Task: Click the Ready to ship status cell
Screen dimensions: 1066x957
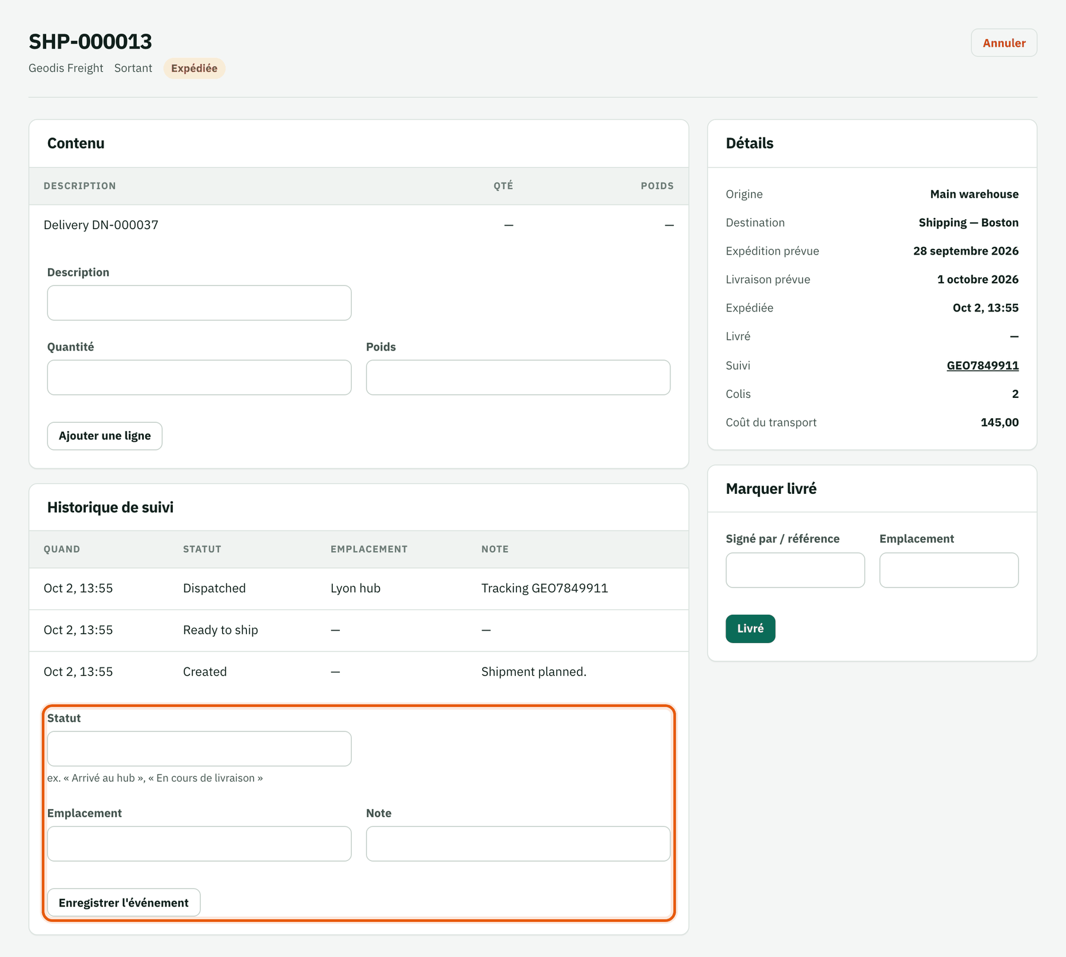Action: click(220, 630)
